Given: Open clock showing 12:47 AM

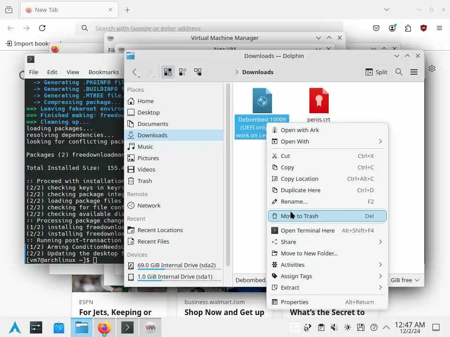Looking at the screenshot, I should [410, 327].
